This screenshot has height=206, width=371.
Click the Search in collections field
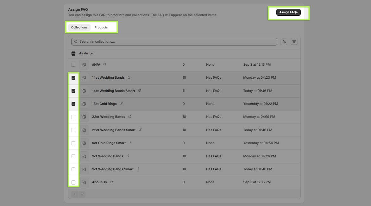(x=174, y=42)
